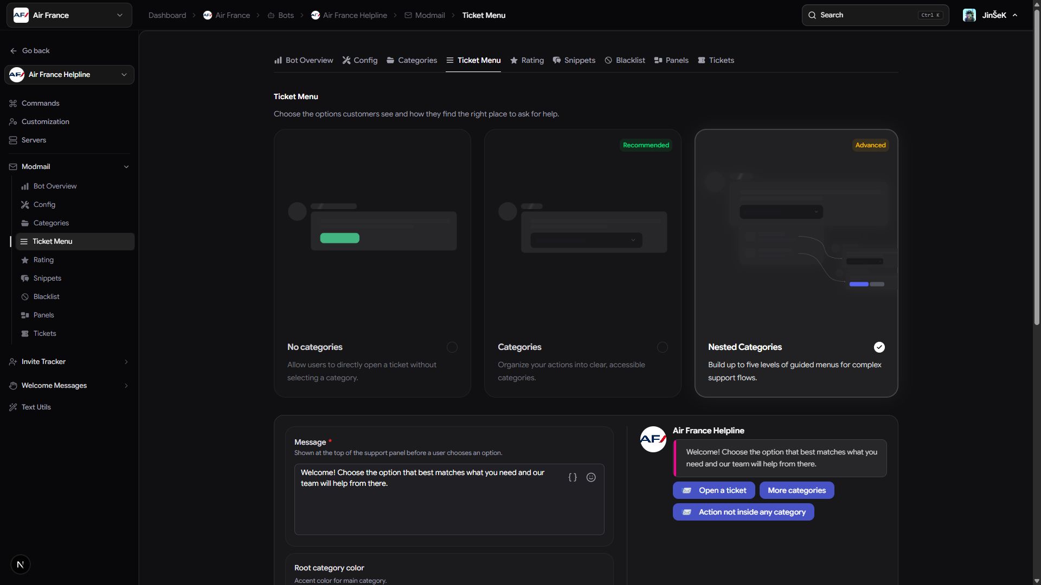
Task: Click the Ticket Menu tab
Action: pyautogui.click(x=473, y=60)
